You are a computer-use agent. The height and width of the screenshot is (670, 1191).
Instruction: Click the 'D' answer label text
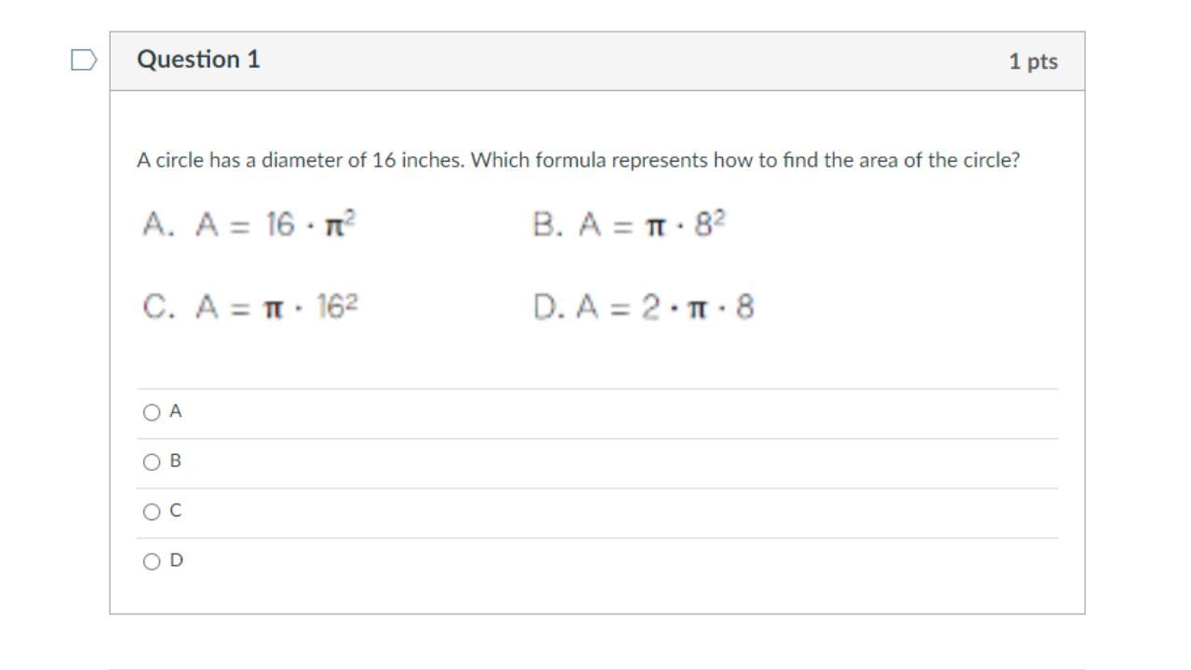tap(176, 560)
